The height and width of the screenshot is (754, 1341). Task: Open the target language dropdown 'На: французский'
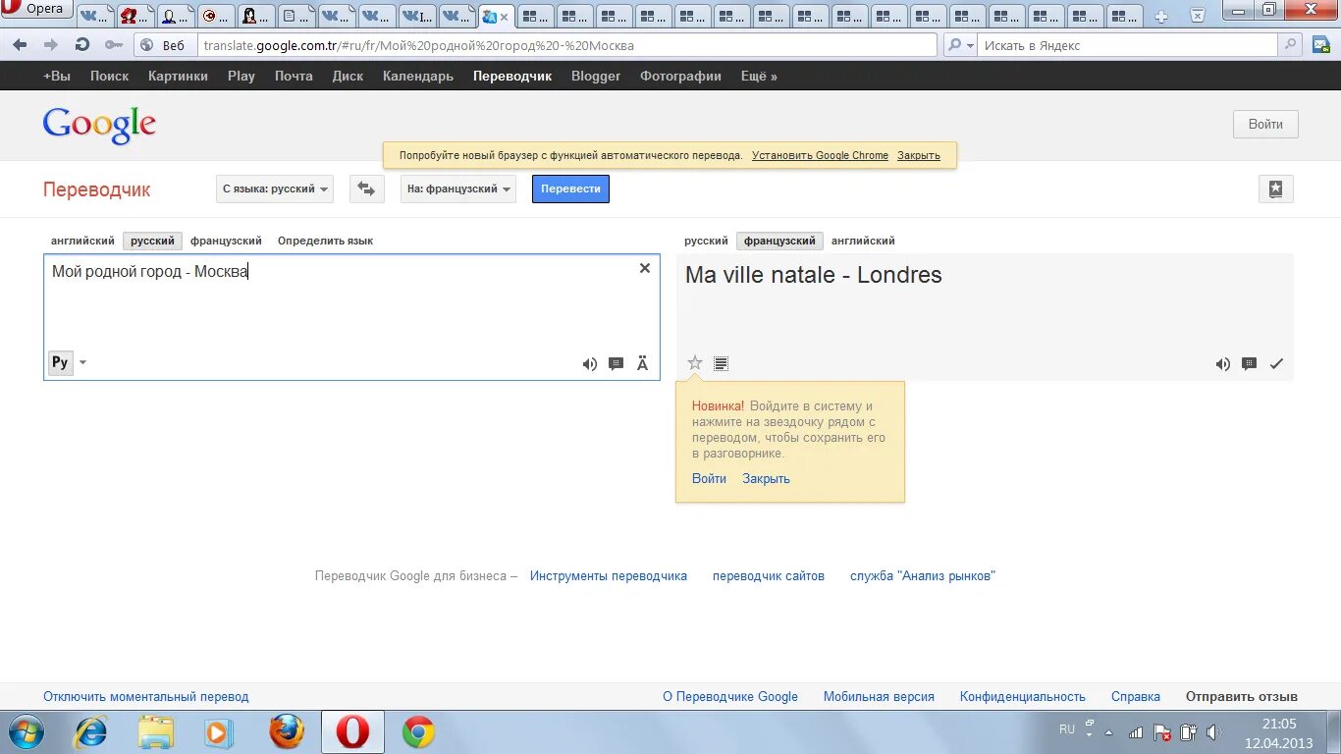[x=458, y=188]
